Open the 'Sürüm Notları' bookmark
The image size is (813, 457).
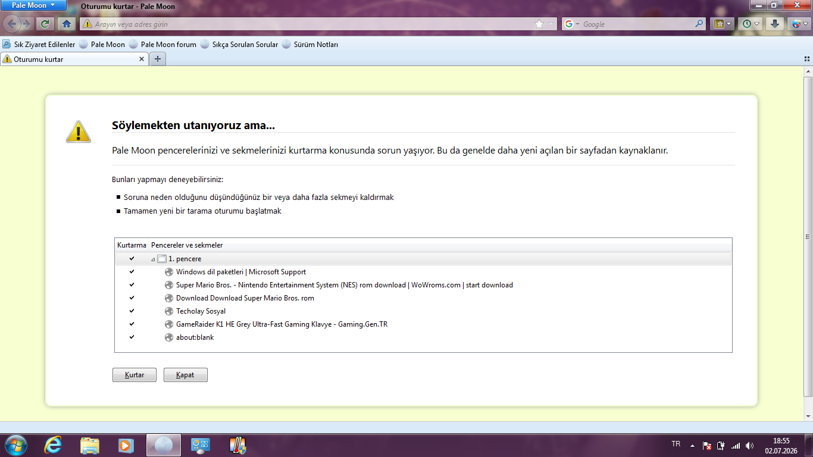310,45
